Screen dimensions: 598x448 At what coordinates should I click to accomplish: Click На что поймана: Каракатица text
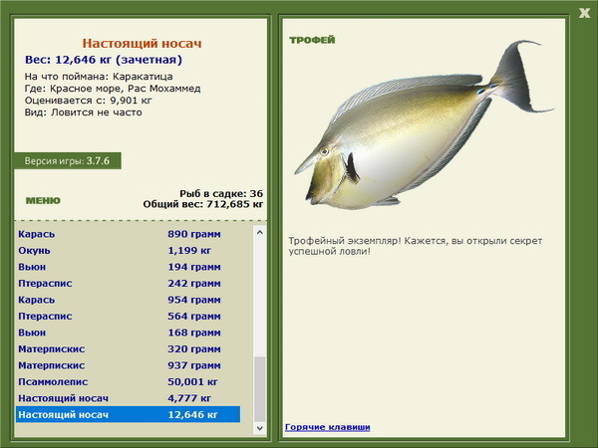click(99, 77)
